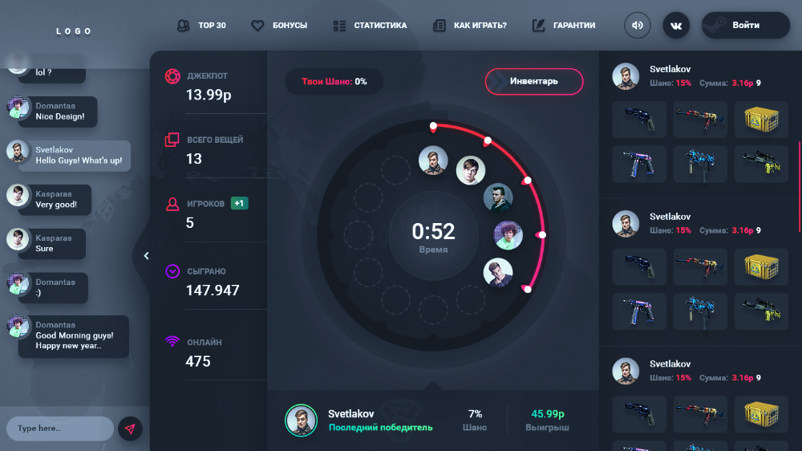Click the Твои Шанс 0% indicator
Viewport: 802px width, 451px height.
pyautogui.click(x=334, y=81)
